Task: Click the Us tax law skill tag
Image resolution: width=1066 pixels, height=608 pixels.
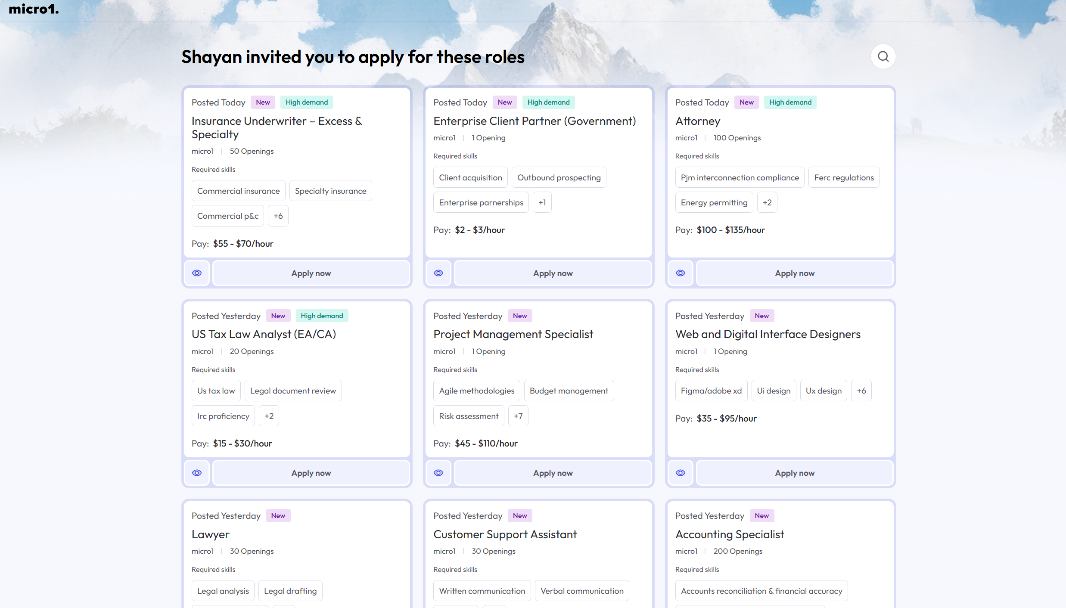Action: tap(216, 391)
